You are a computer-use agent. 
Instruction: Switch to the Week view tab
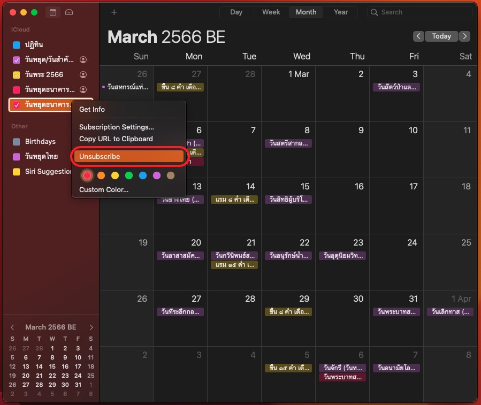click(x=271, y=12)
